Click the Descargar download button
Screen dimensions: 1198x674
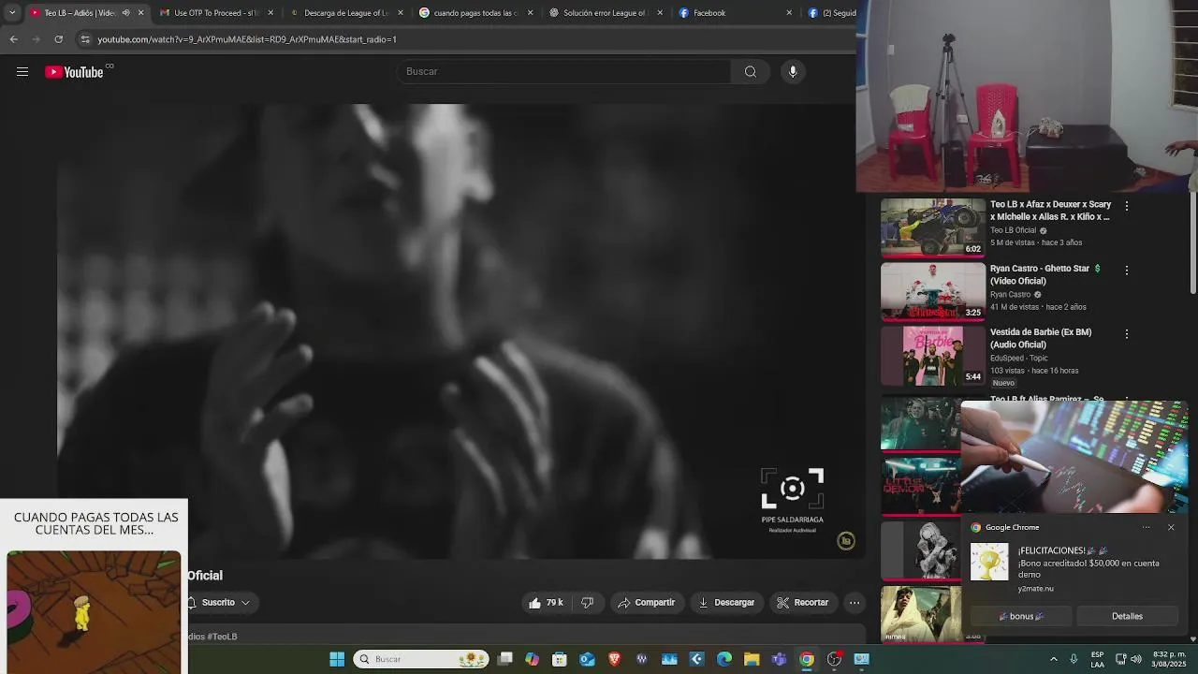pyautogui.click(x=726, y=603)
